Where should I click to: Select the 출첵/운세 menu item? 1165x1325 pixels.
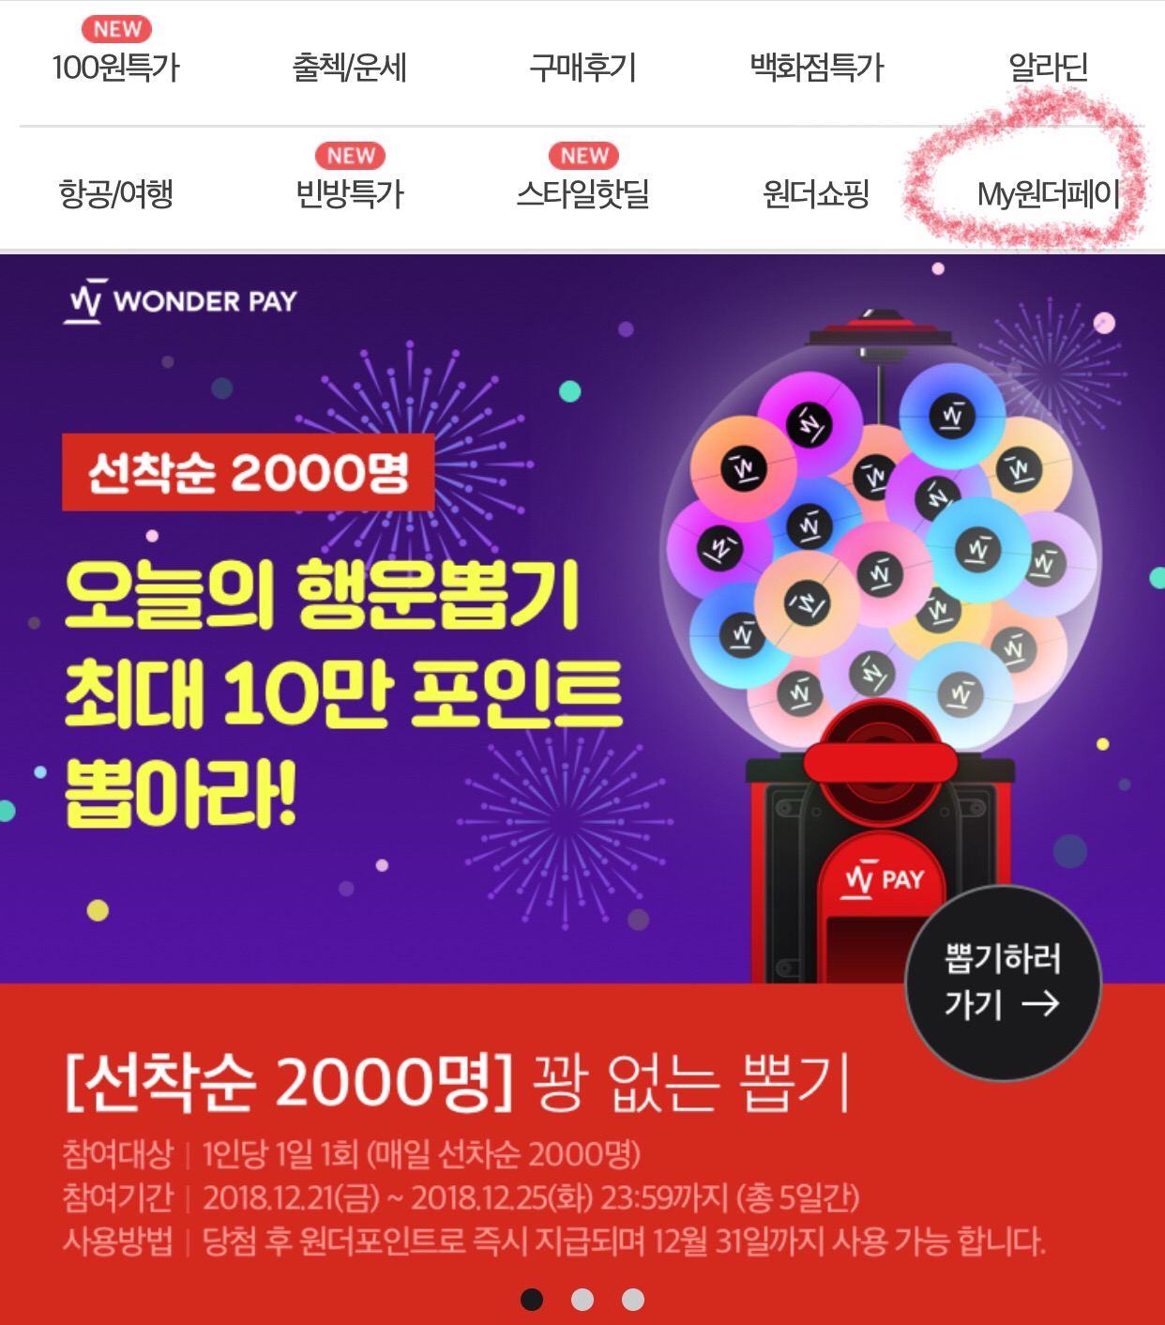point(349,68)
